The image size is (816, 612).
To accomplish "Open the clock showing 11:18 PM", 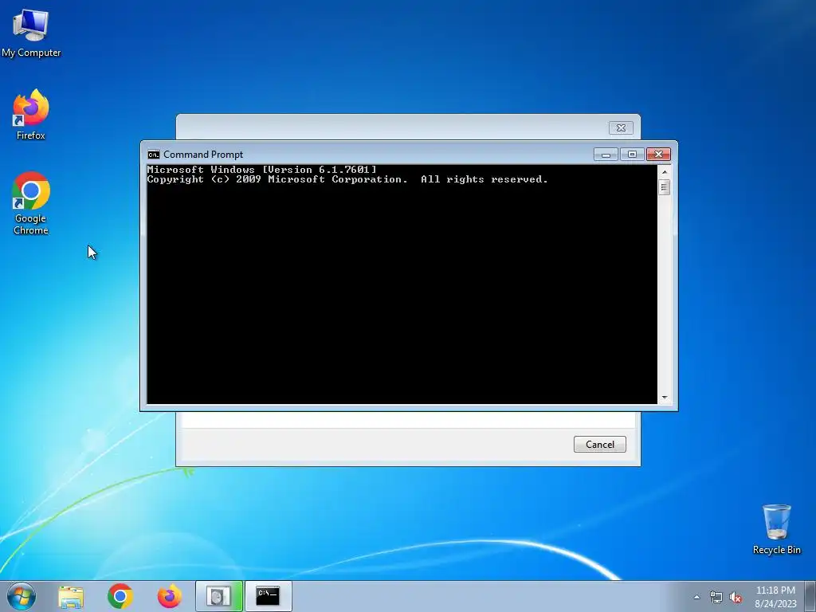I will 775,597.
